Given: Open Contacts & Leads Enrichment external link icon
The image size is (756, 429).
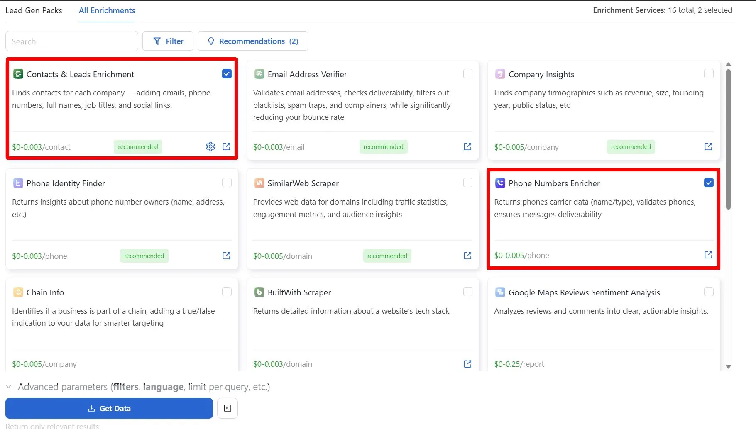Looking at the screenshot, I should pyautogui.click(x=226, y=146).
